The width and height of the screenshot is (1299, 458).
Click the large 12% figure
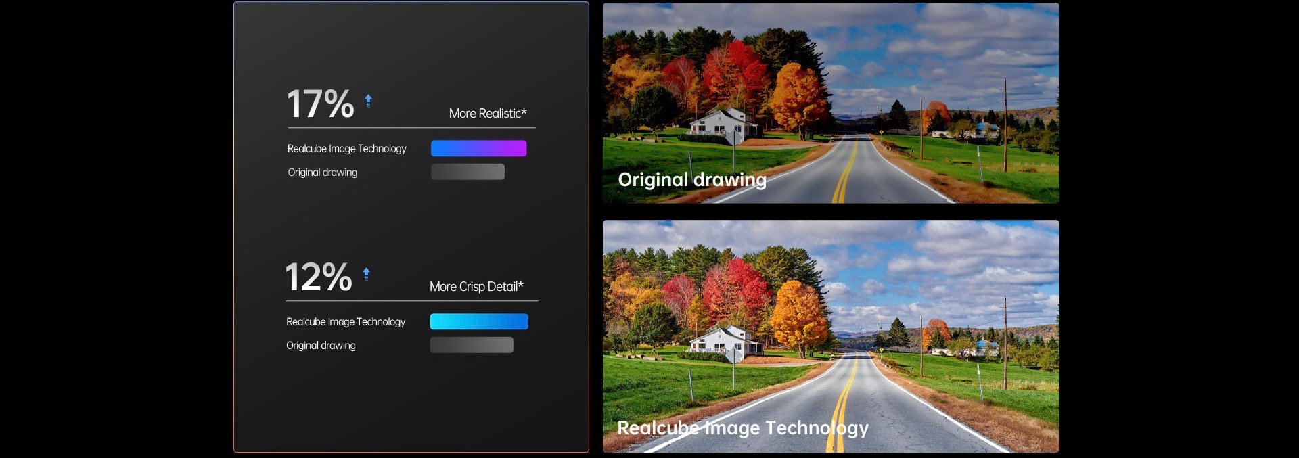pos(319,277)
